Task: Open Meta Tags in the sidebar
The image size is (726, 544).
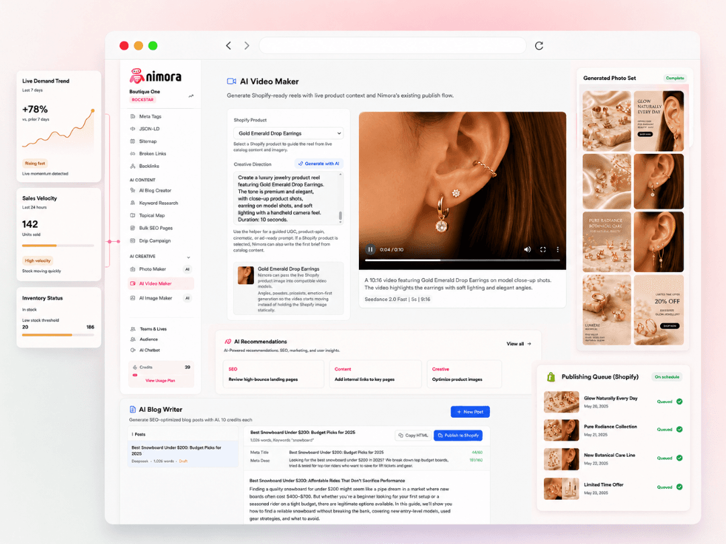Action: tap(150, 117)
